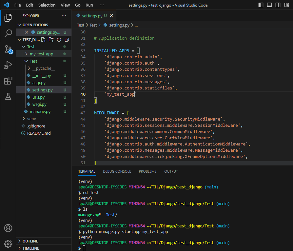Switch to the TERMINAL panel tab
The width and height of the screenshot is (293, 251).
tap(87, 171)
